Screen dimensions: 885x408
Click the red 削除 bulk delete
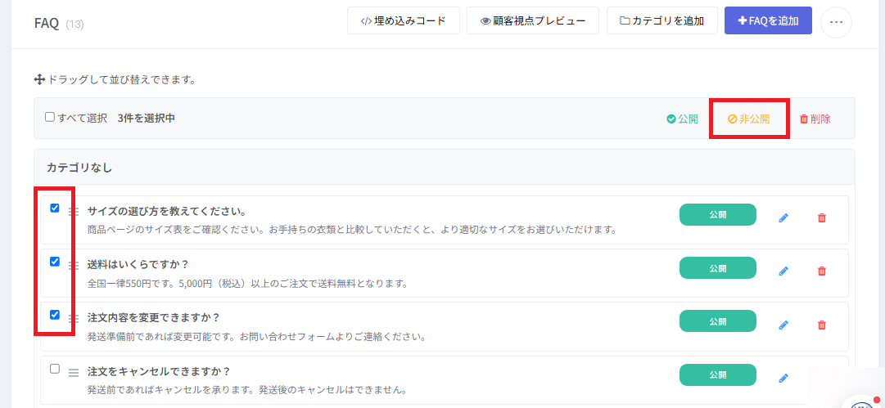[815, 119]
